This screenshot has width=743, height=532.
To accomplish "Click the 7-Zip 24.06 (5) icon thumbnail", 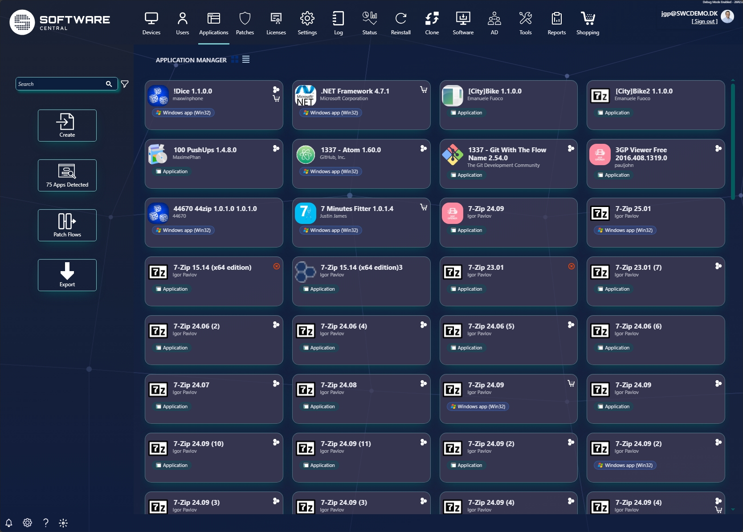I will pos(453,330).
